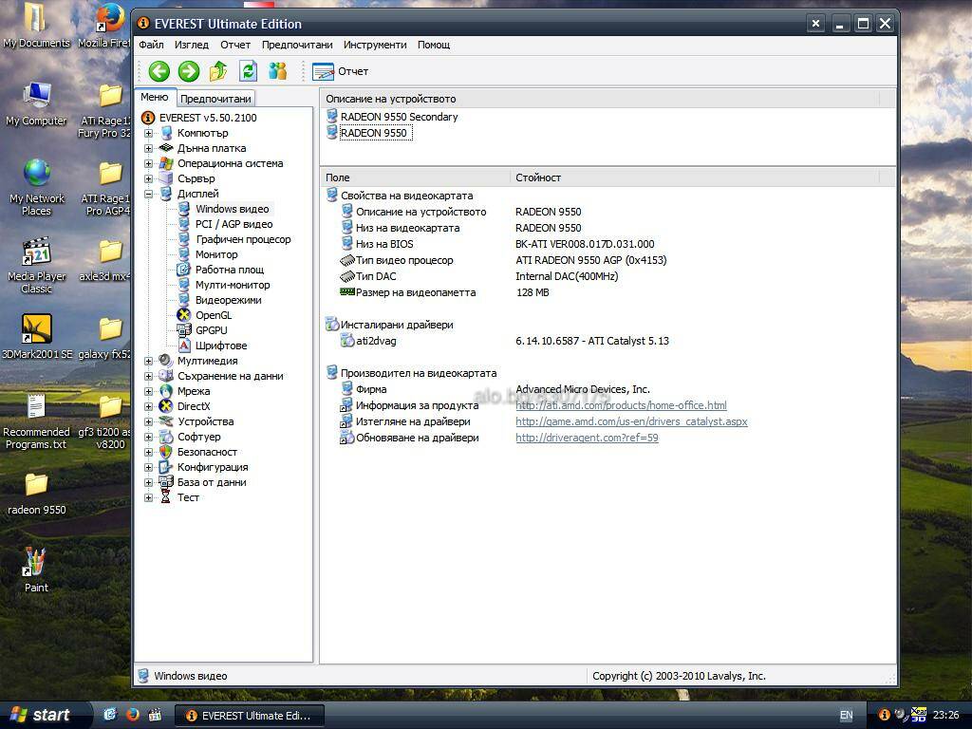Select Графичен процесор tree item
This screenshot has width=972, height=729.
click(x=243, y=239)
